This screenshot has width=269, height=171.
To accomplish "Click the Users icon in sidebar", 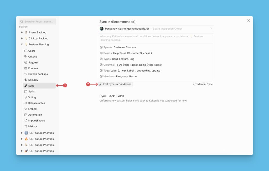I will (26, 51).
